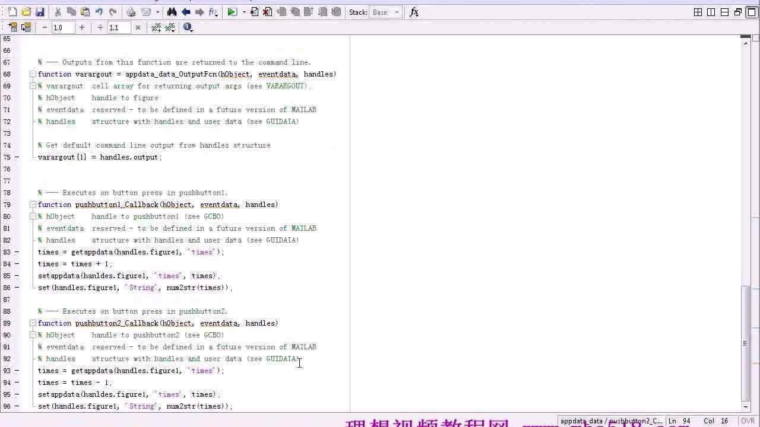The image size is (760, 427).
Task: Click the Save file icon
Action: (40, 12)
